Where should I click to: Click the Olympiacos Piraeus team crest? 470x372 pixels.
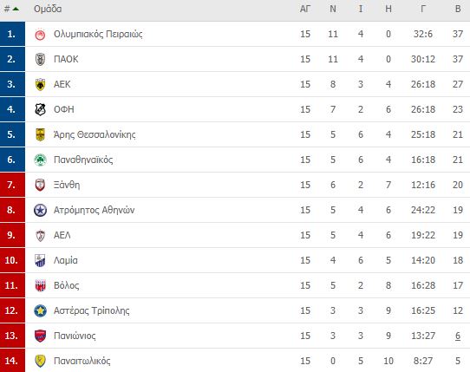click(40, 35)
